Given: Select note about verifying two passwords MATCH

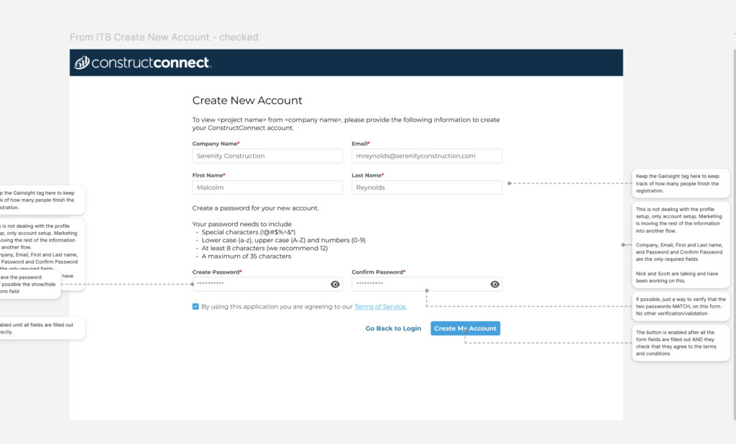Looking at the screenshot, I should [x=681, y=306].
